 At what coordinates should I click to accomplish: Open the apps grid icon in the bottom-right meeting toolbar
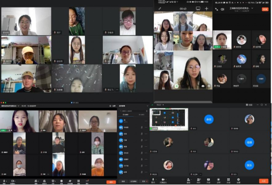click(x=229, y=180)
